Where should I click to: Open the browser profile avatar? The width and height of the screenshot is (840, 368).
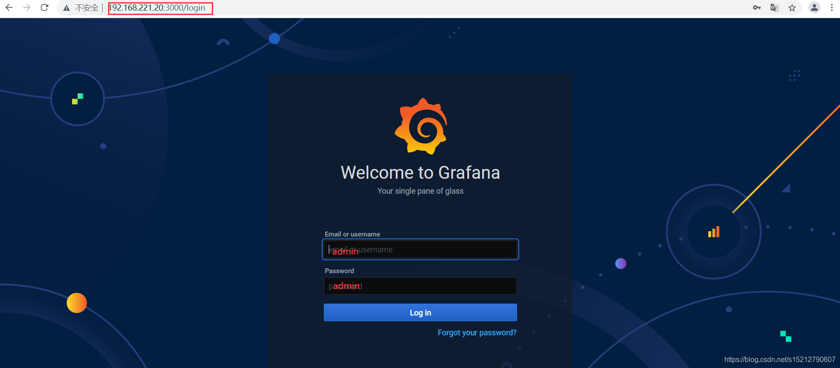point(814,8)
